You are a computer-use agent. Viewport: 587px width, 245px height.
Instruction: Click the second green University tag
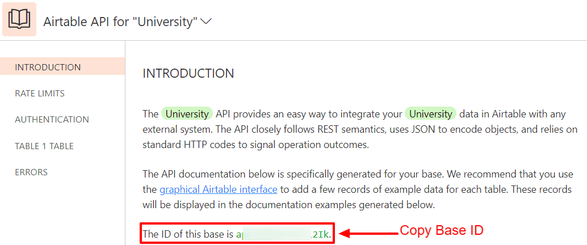430,114
